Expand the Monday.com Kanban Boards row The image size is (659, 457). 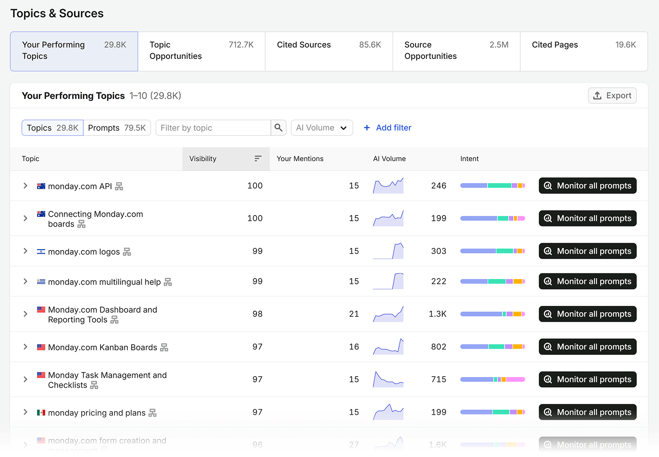[26, 347]
